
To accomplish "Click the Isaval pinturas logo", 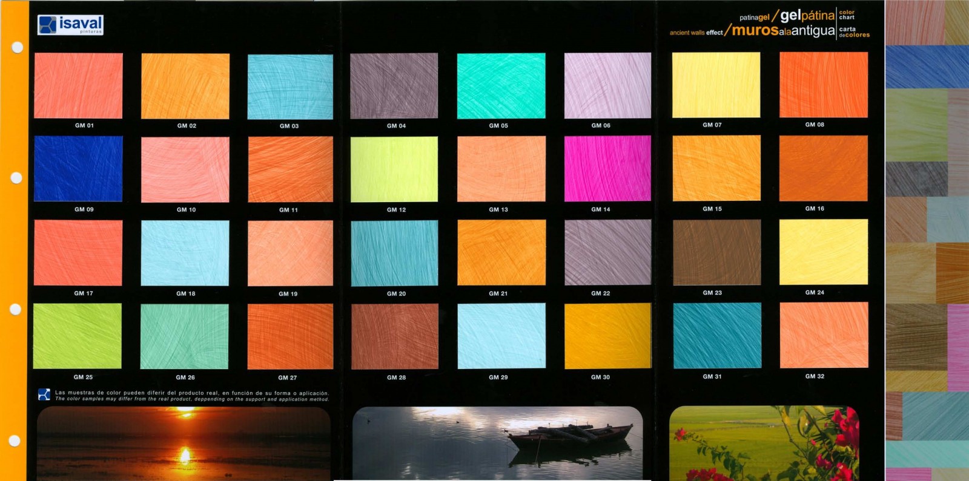I will coord(70,25).
